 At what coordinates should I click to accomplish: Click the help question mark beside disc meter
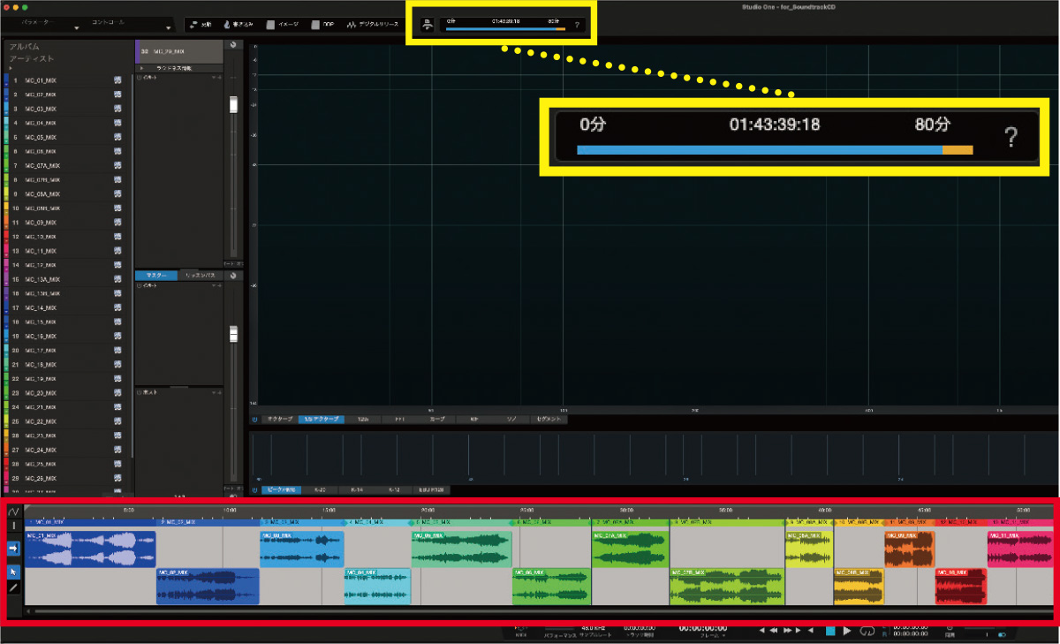577,25
